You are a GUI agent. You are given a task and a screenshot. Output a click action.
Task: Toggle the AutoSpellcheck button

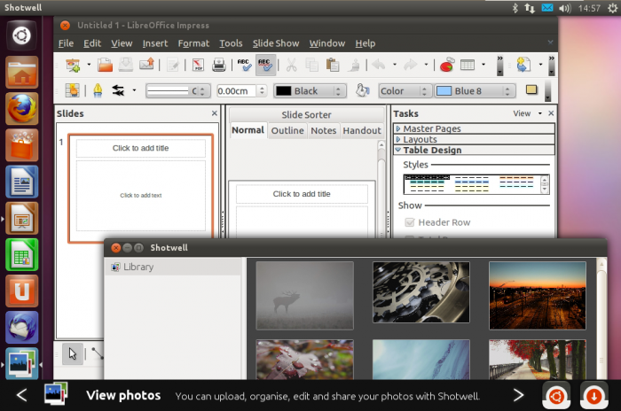[265, 65]
